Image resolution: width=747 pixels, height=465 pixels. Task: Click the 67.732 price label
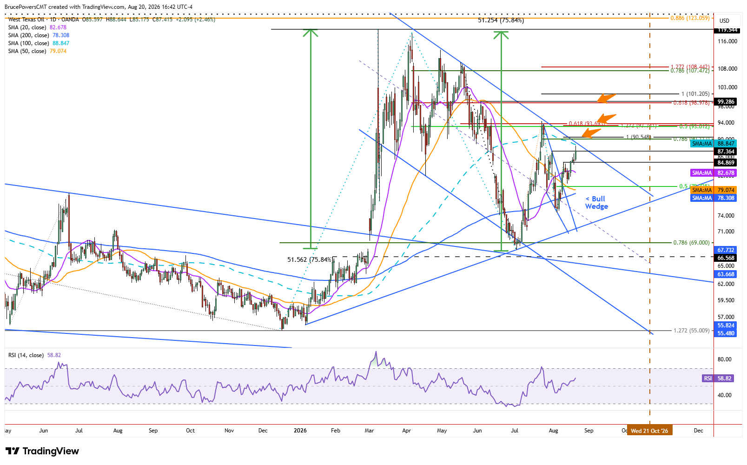click(x=726, y=250)
